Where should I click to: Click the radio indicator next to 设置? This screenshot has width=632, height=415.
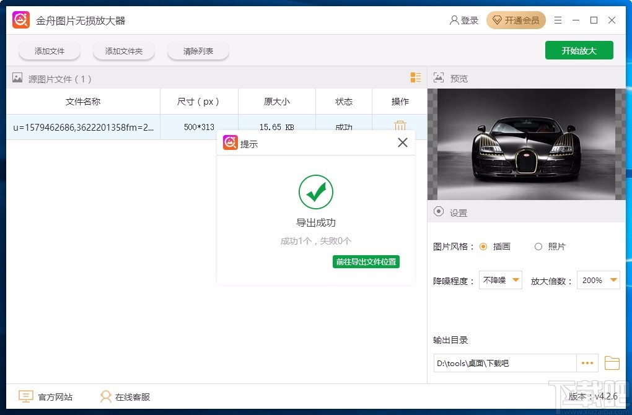pyautogui.click(x=439, y=212)
